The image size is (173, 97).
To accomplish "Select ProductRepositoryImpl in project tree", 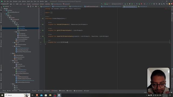I will tap(22, 50).
